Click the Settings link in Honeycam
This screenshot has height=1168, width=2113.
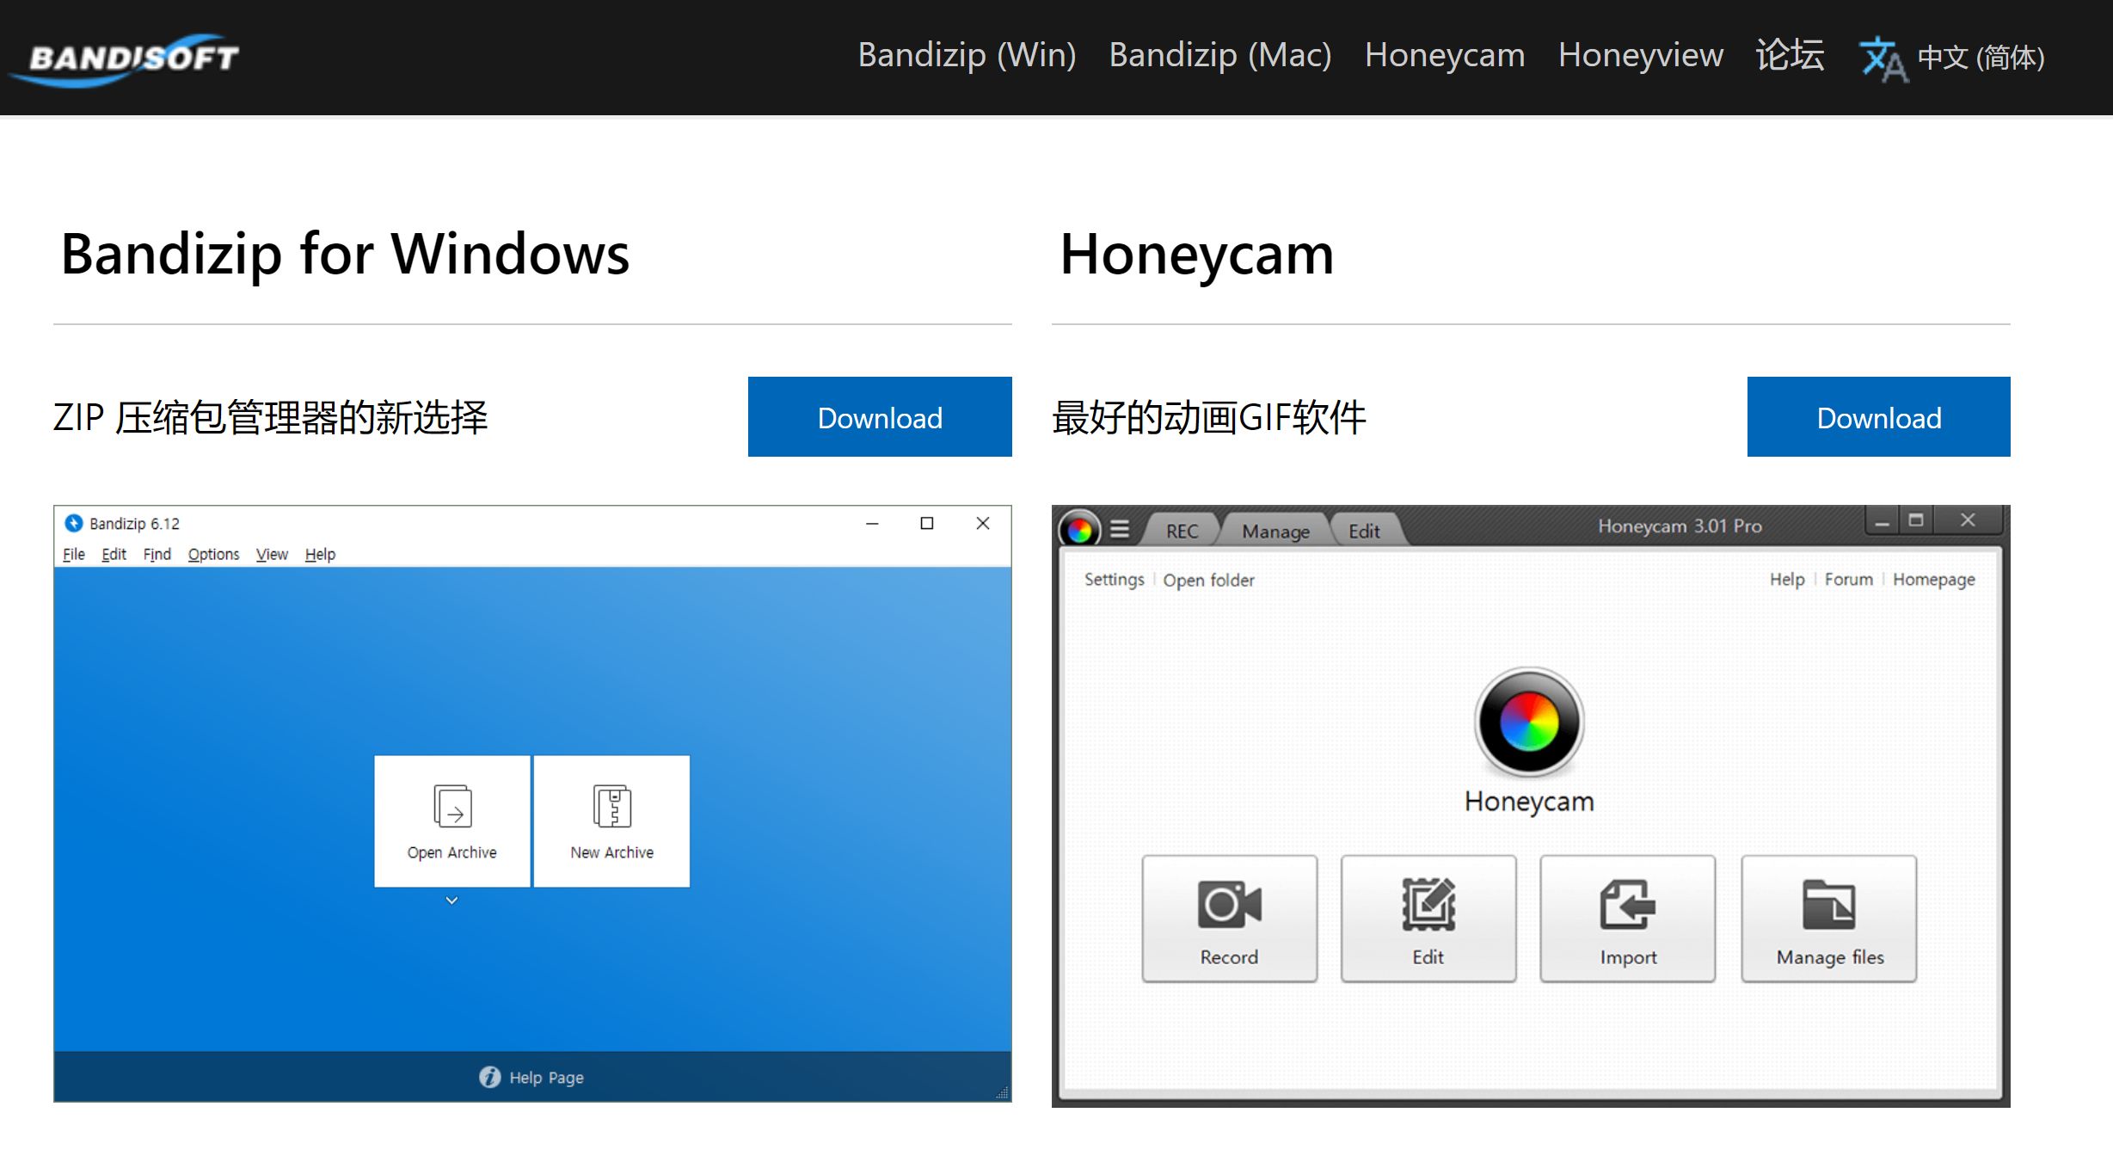click(x=1113, y=580)
